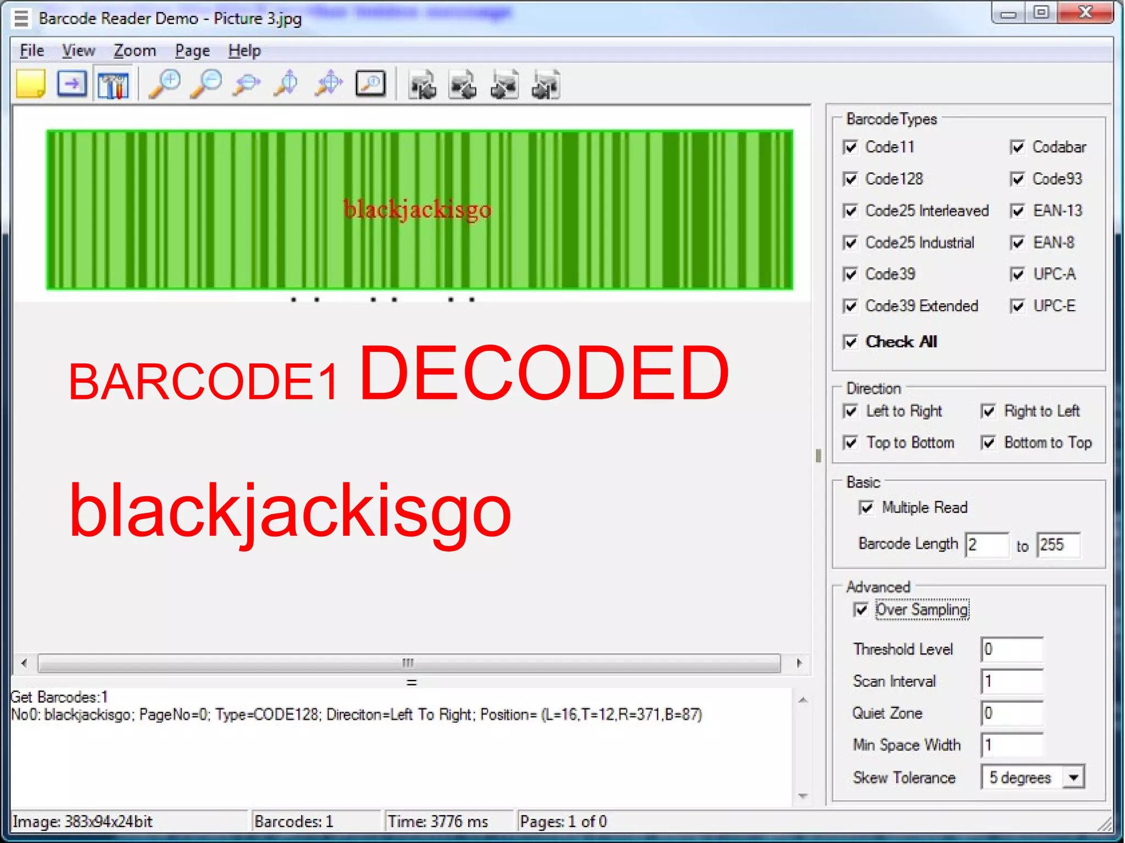1125x843 pixels.
Task: Click the actual size zoom icon
Action: click(371, 85)
